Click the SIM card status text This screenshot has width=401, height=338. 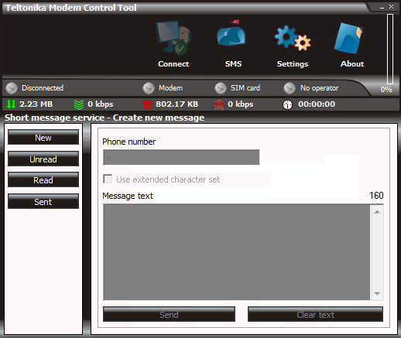245,88
